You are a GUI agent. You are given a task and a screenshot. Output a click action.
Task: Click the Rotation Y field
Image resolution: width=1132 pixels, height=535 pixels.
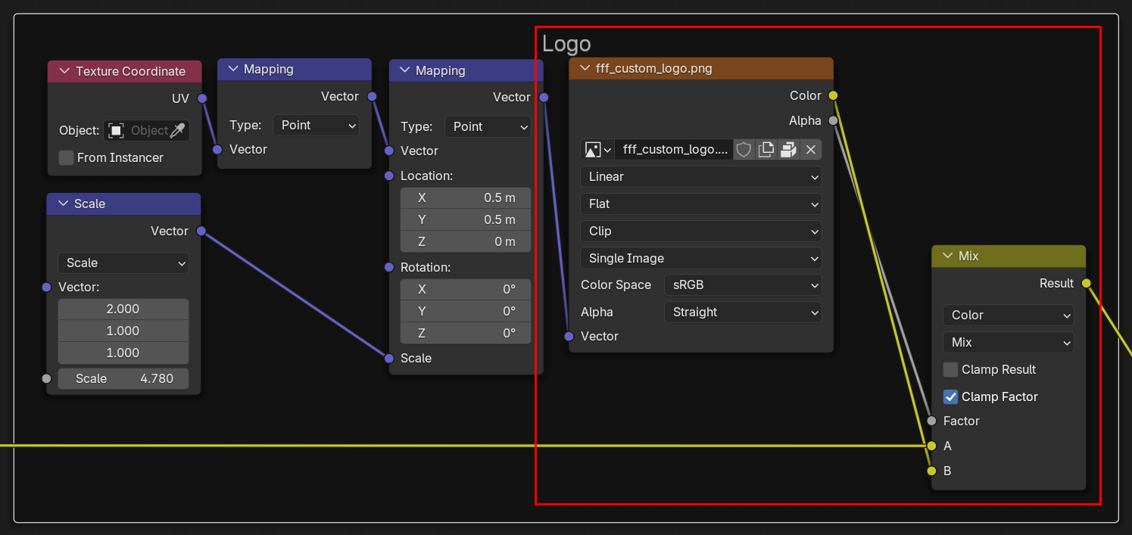[466, 311]
